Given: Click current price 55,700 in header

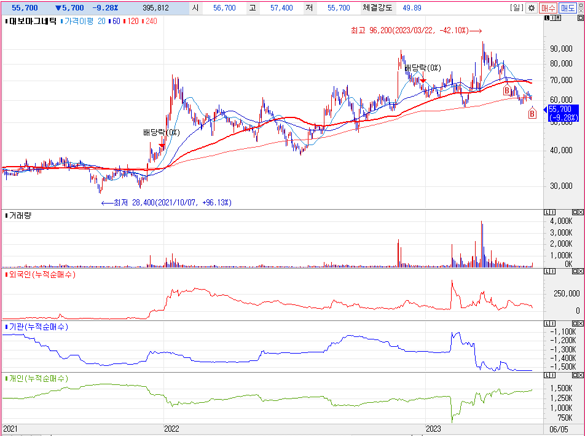Looking at the screenshot, I should point(25,8).
